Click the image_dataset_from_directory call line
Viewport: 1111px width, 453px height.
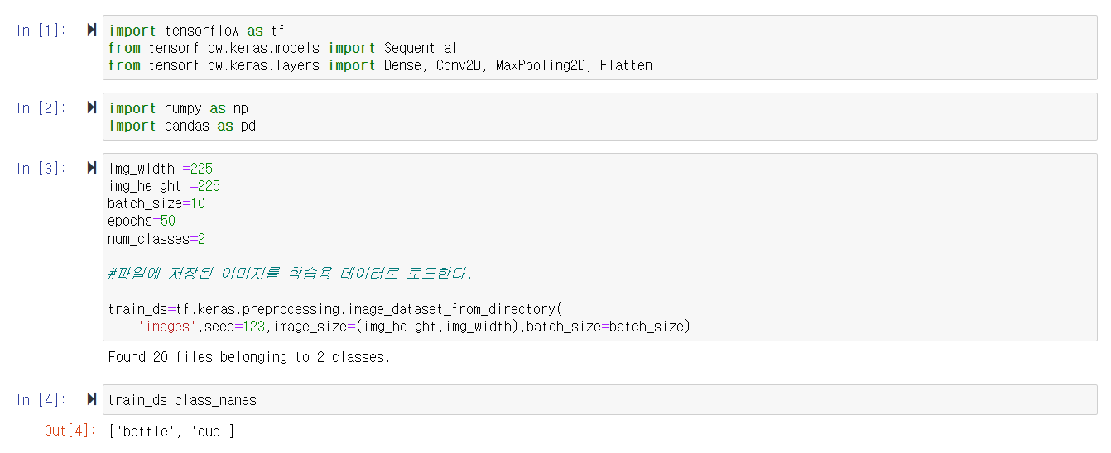point(335,309)
